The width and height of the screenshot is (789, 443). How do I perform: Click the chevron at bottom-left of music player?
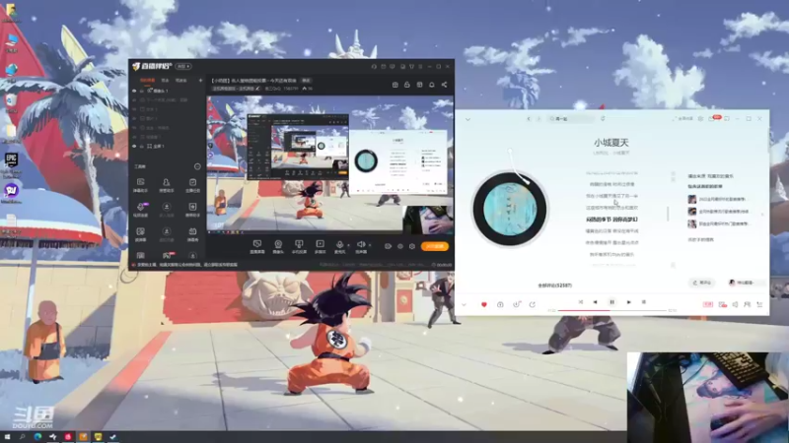[464, 304]
